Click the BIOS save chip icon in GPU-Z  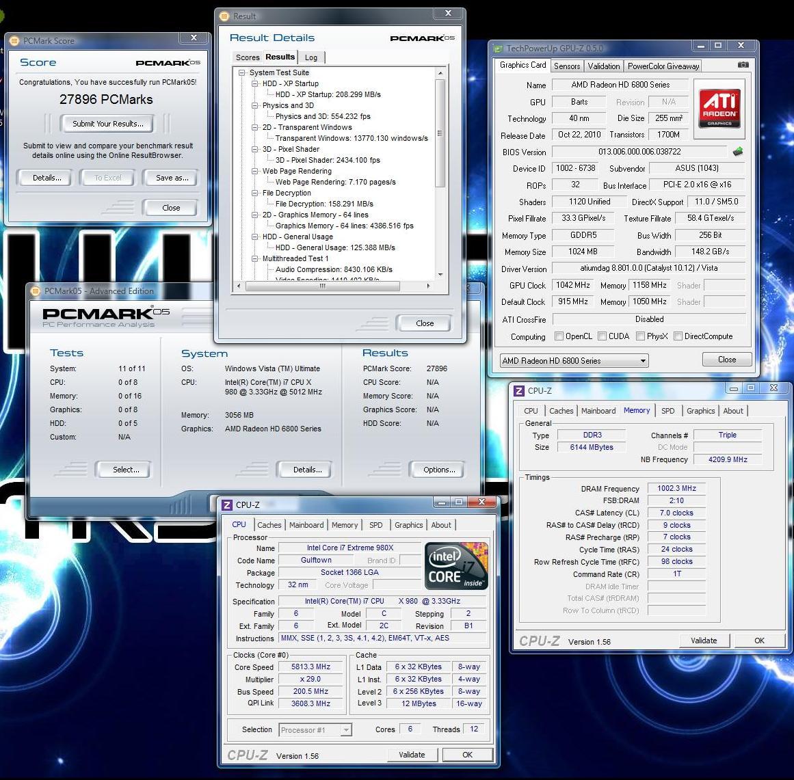point(738,151)
